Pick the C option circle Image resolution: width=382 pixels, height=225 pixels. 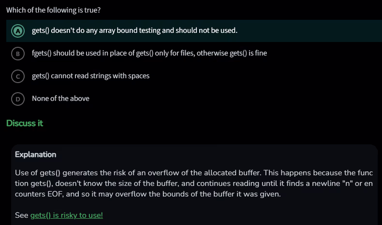(x=18, y=76)
